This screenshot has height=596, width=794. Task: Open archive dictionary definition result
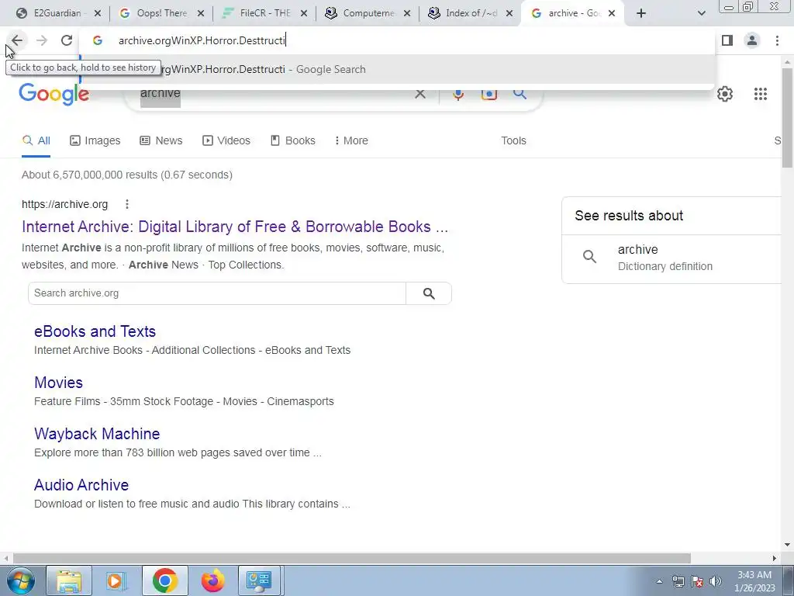pos(665,258)
